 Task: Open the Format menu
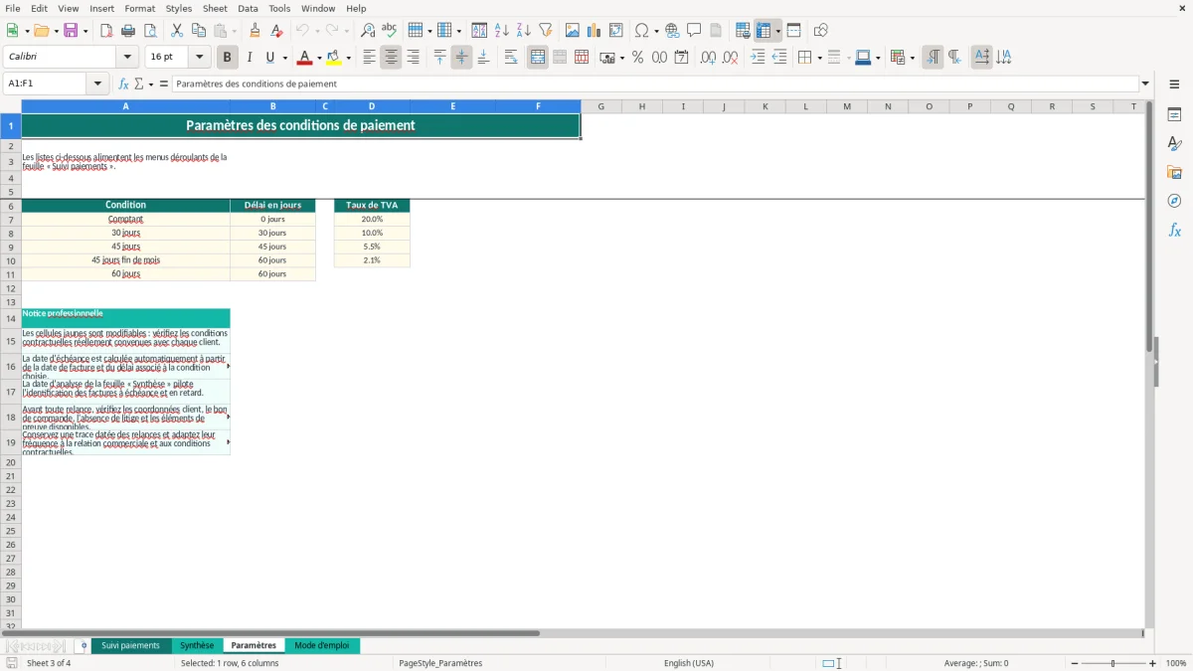(x=139, y=8)
